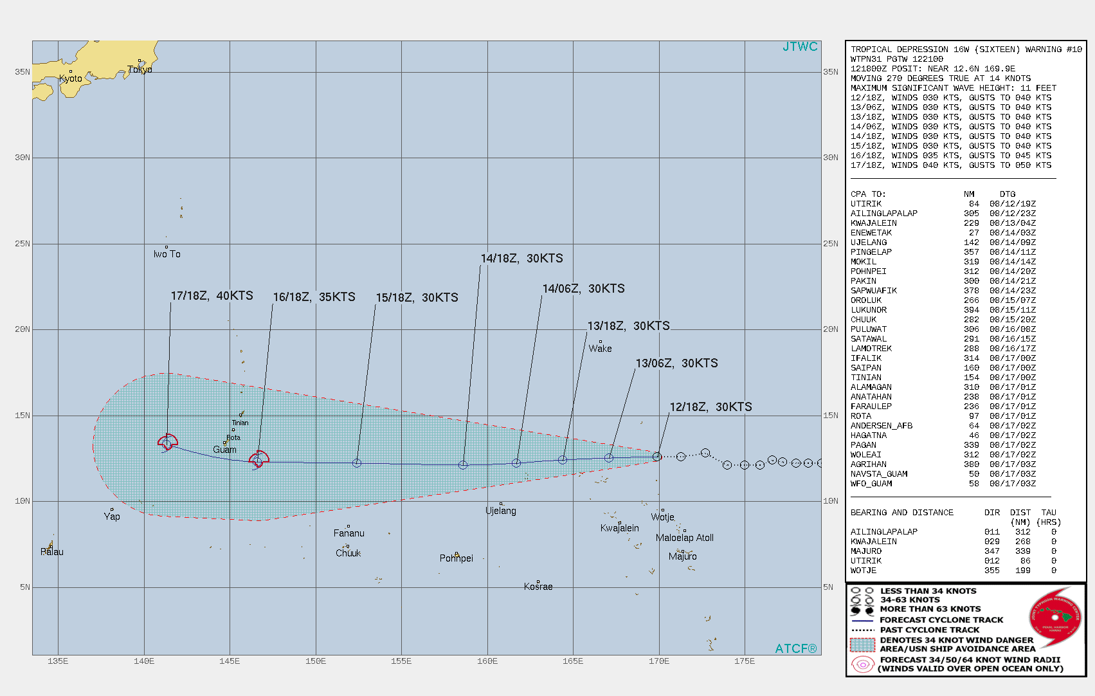The width and height of the screenshot is (1095, 696).
Task: Click the Kosrae label on the map
Action: pyautogui.click(x=538, y=587)
